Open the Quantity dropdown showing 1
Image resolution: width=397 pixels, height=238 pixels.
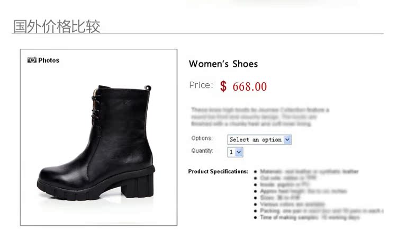235,152
